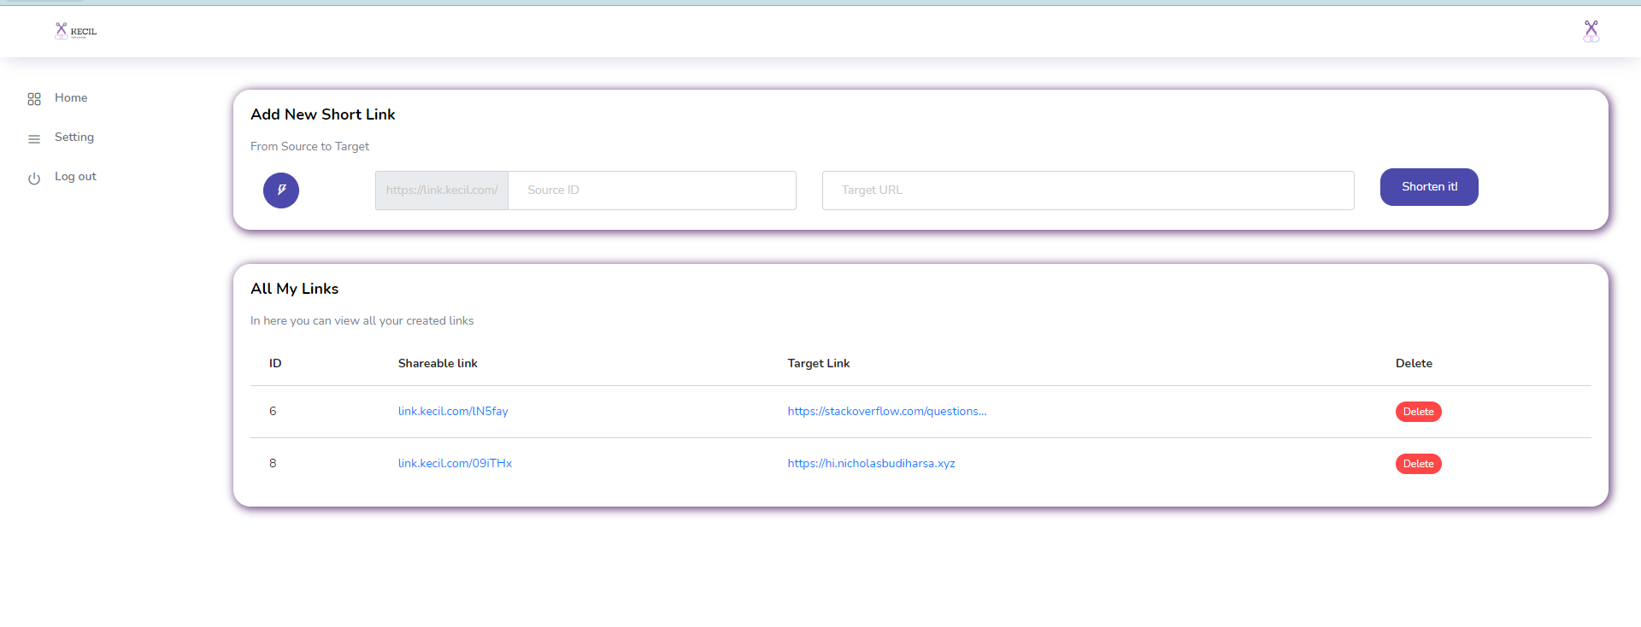Open Home in the sidebar menu
The width and height of the screenshot is (1641, 627).
71,98
